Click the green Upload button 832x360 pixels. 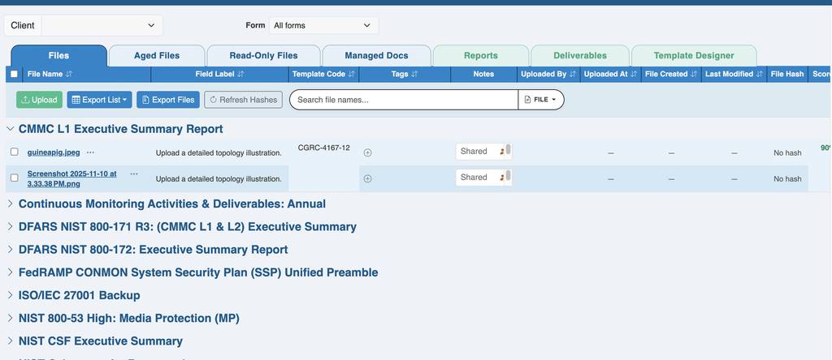click(39, 100)
